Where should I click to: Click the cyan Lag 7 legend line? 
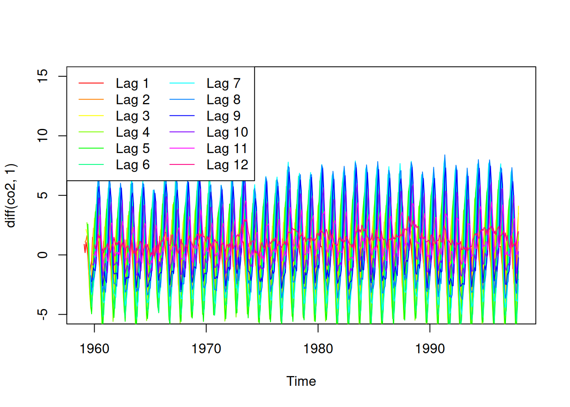pos(182,84)
